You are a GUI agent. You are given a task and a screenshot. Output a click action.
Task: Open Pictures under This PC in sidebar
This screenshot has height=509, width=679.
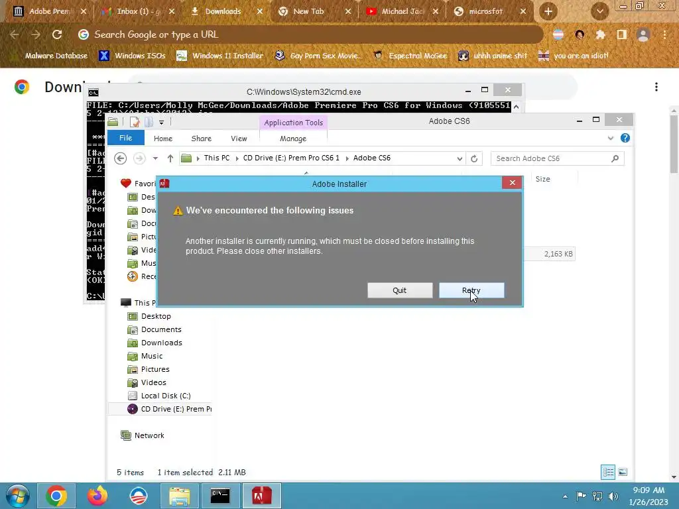coord(155,369)
